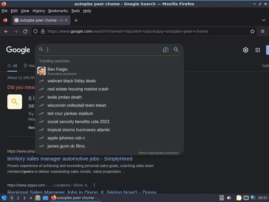The height and width of the screenshot is (202, 269).
Task: Bookmark this page with the star
Action: (x=252, y=31)
